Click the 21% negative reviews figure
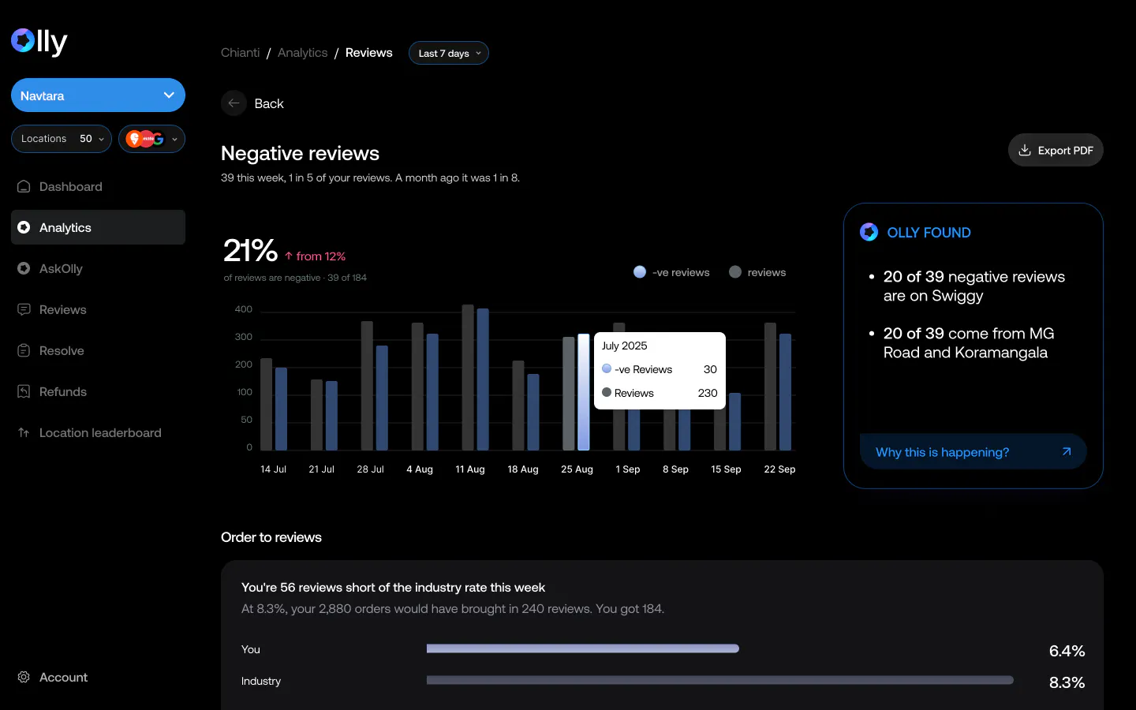 [x=250, y=251]
